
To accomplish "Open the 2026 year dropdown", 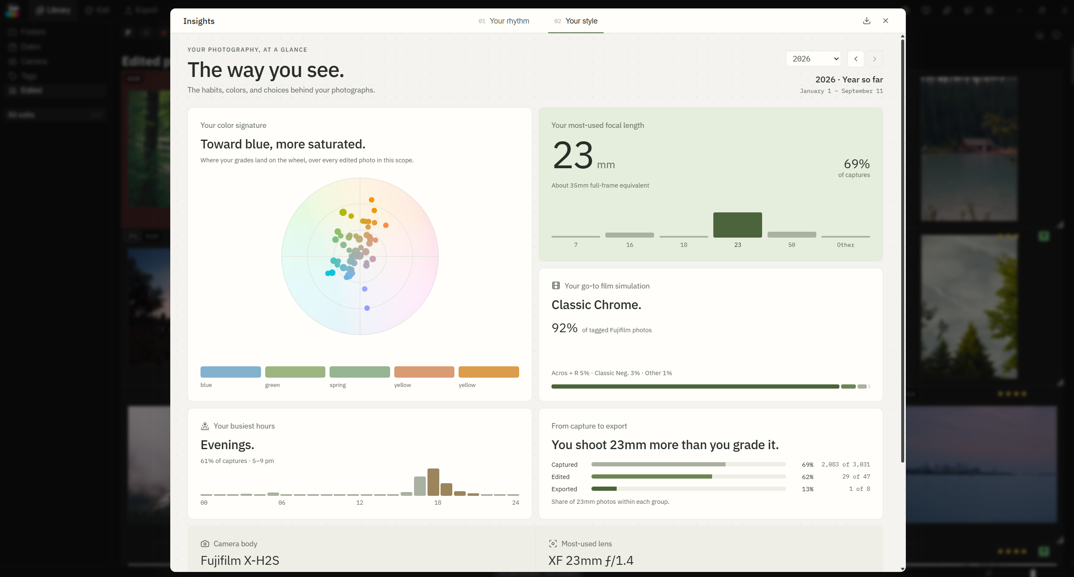I will pos(813,59).
